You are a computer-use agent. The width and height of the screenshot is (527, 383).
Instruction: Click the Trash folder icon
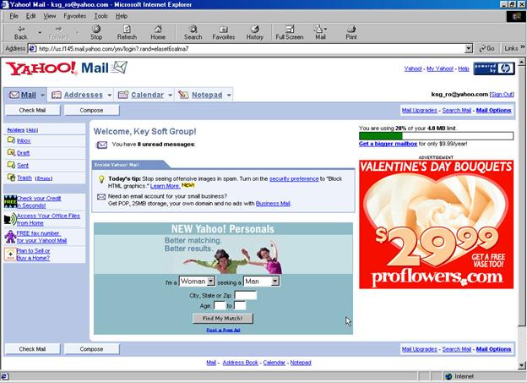pyautogui.click(x=11, y=178)
